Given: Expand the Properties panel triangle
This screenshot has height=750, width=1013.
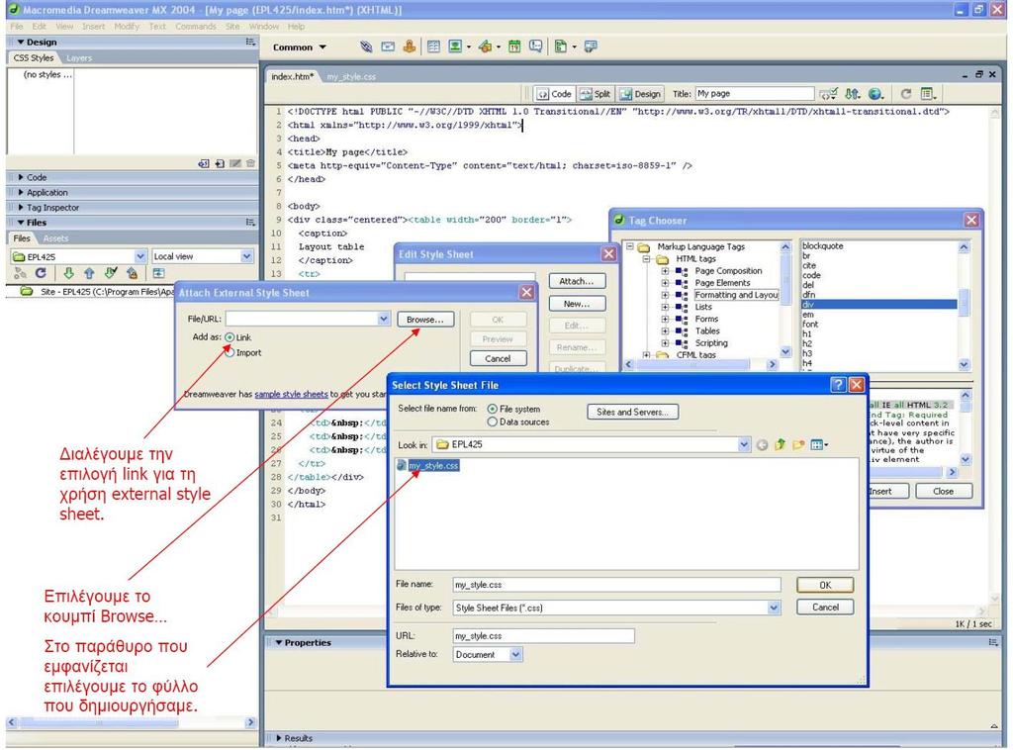Looking at the screenshot, I should (279, 643).
